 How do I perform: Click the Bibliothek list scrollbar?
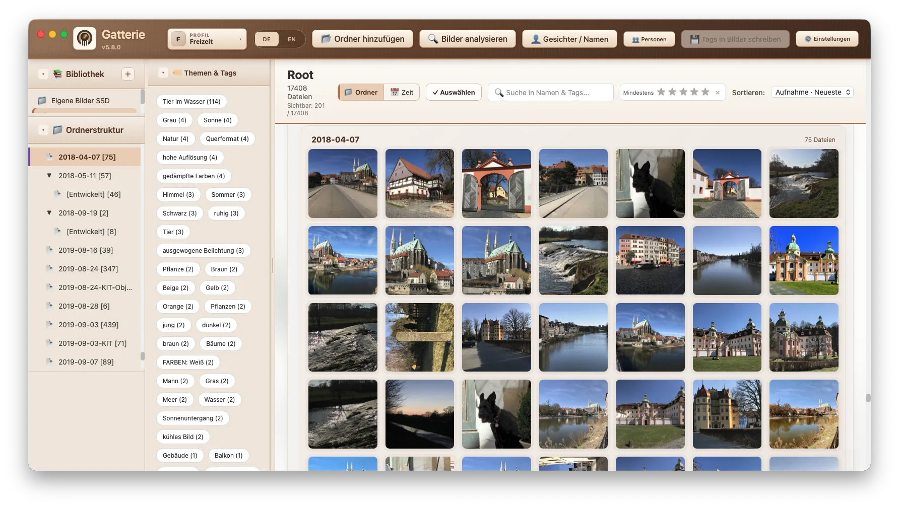point(143,96)
